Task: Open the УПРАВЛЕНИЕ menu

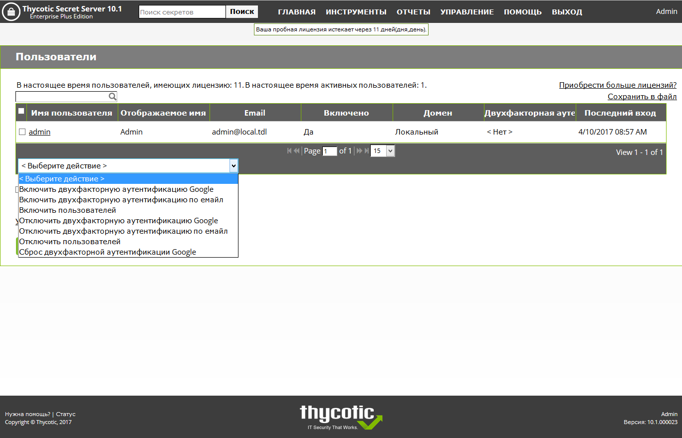Action: click(467, 12)
